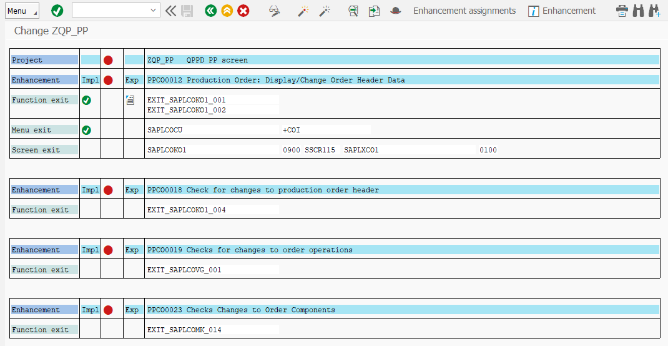
Task: Click the Display/Change glasses icon
Action: click(x=274, y=11)
